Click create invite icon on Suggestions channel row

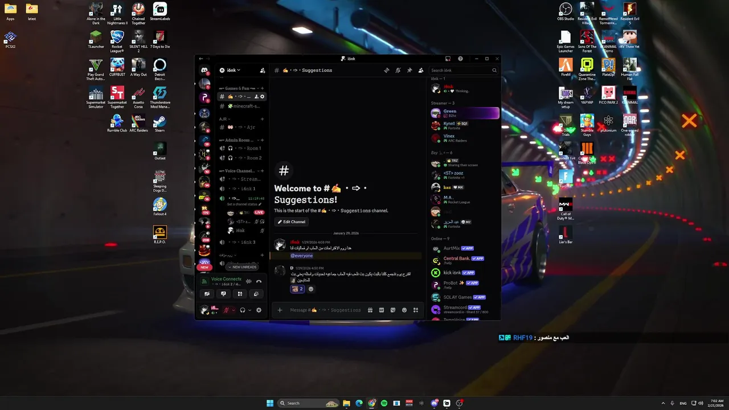257,96
